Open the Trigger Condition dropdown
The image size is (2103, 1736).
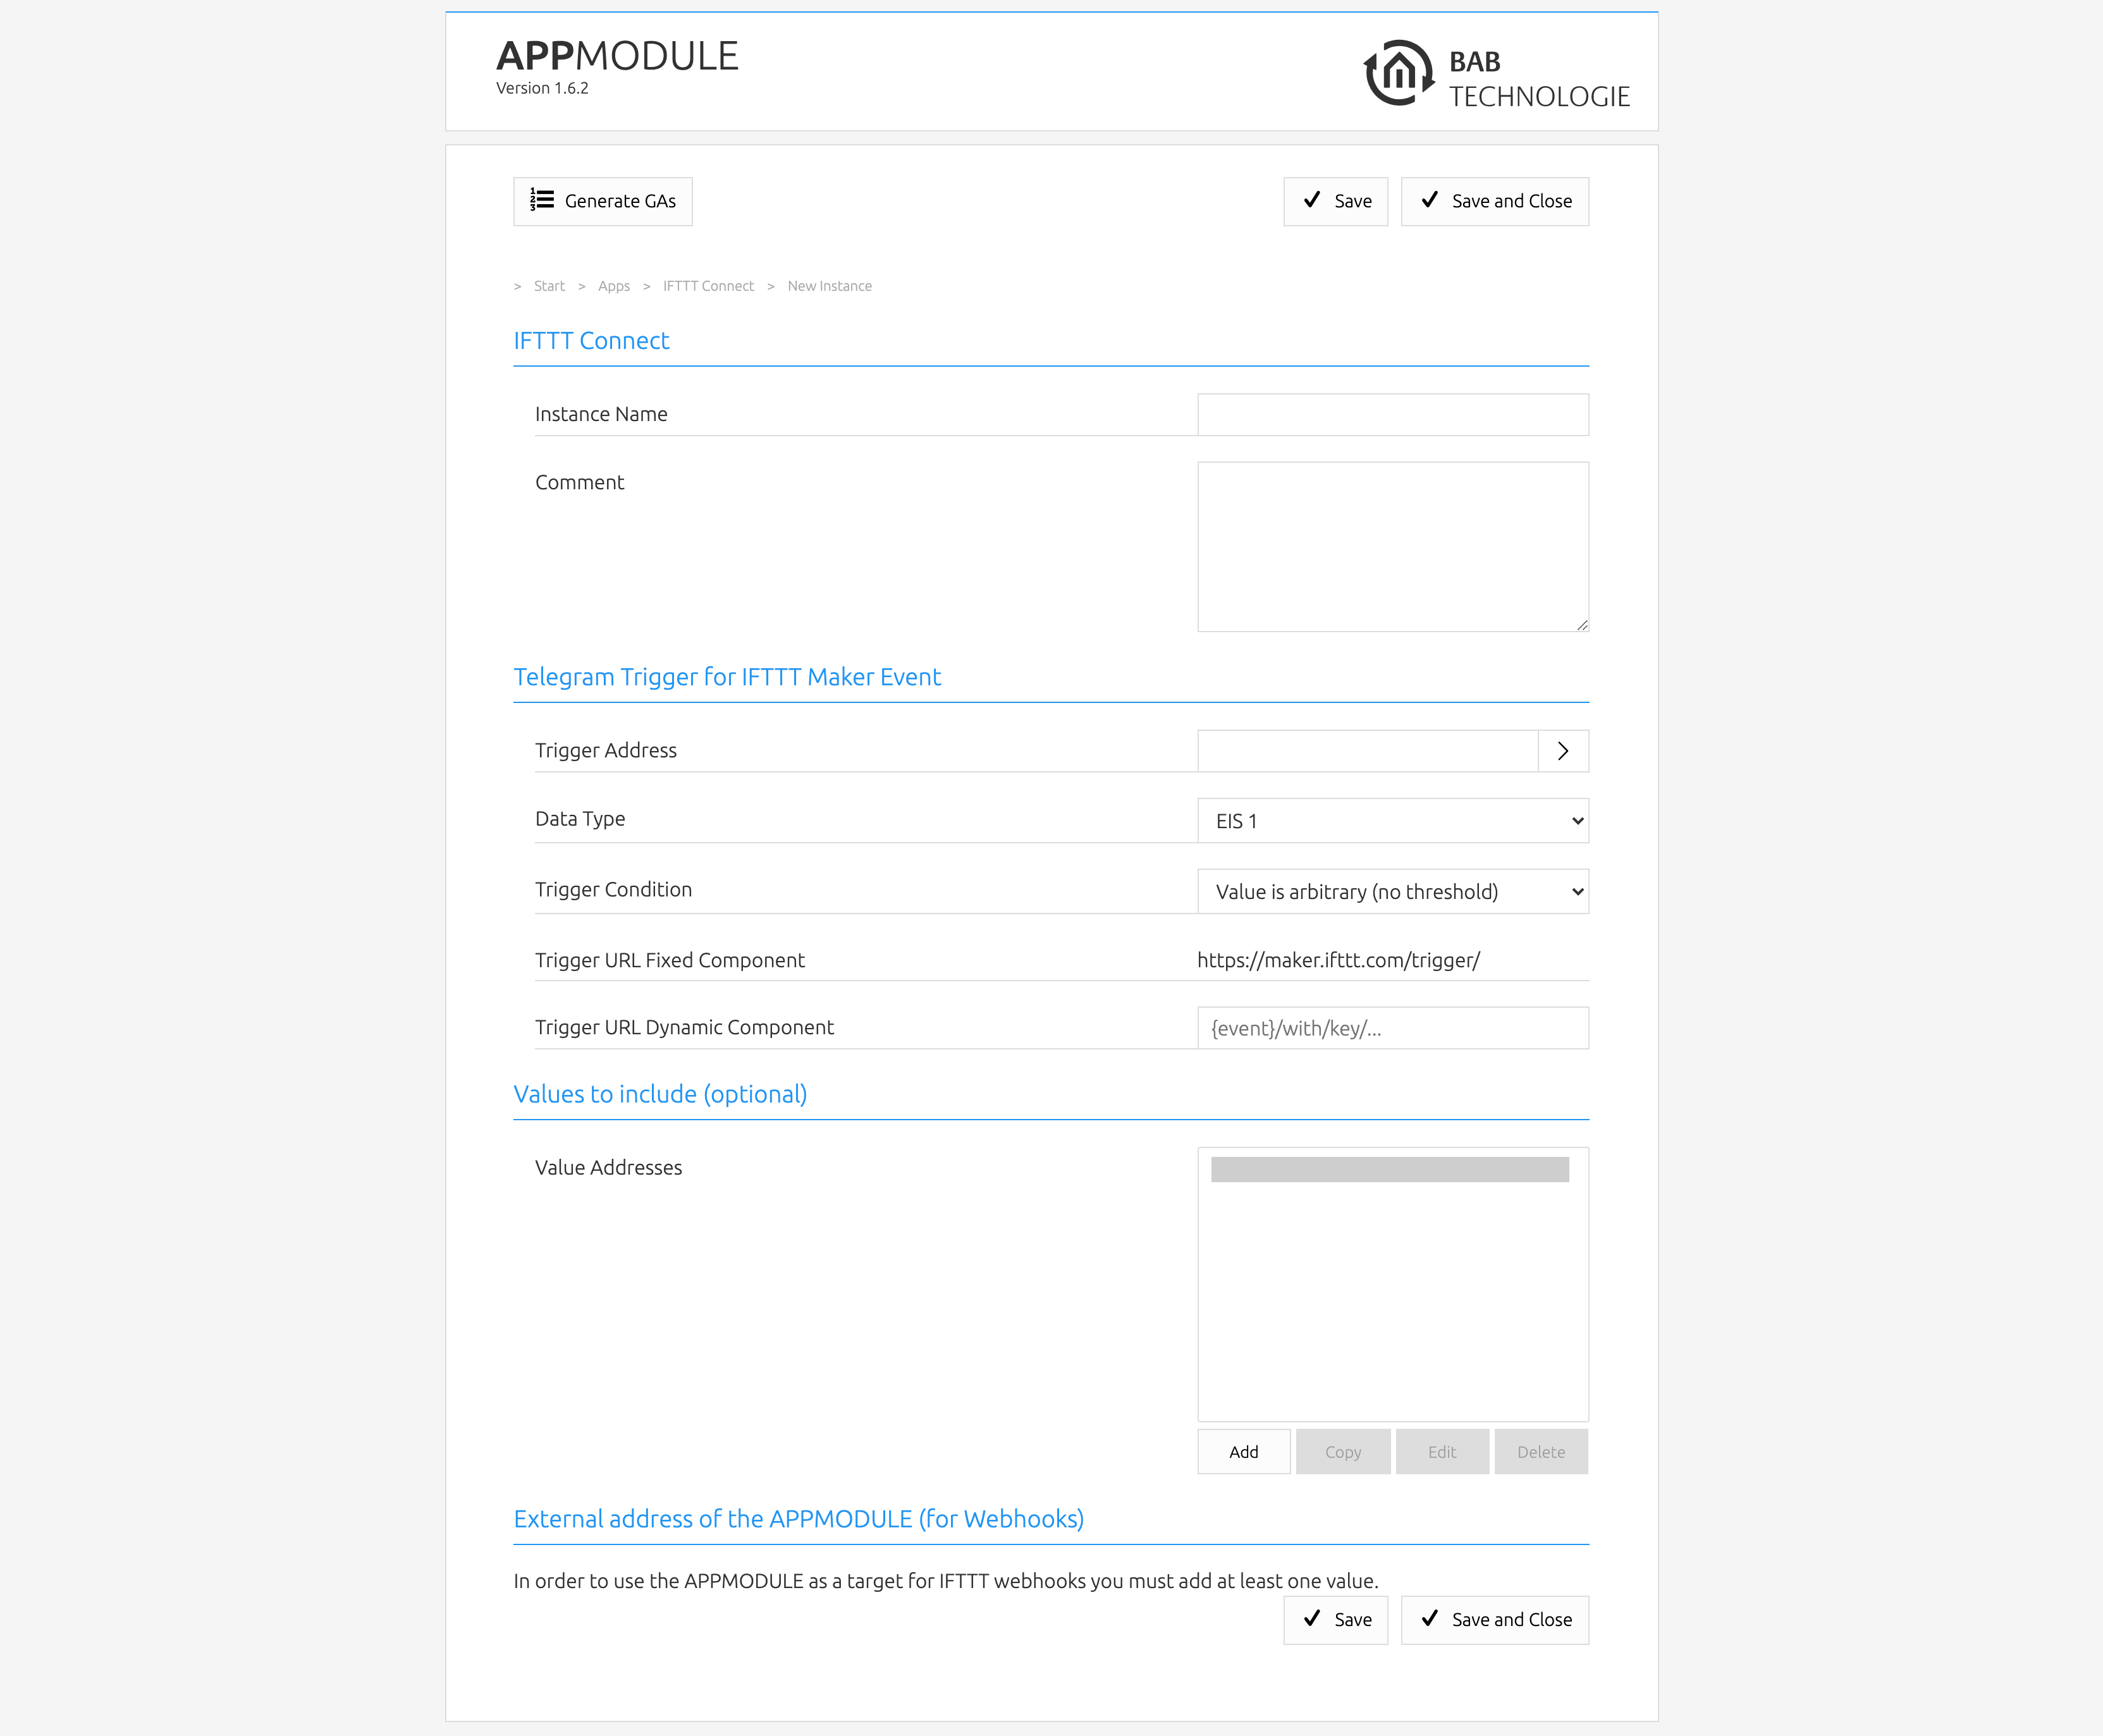(1392, 892)
